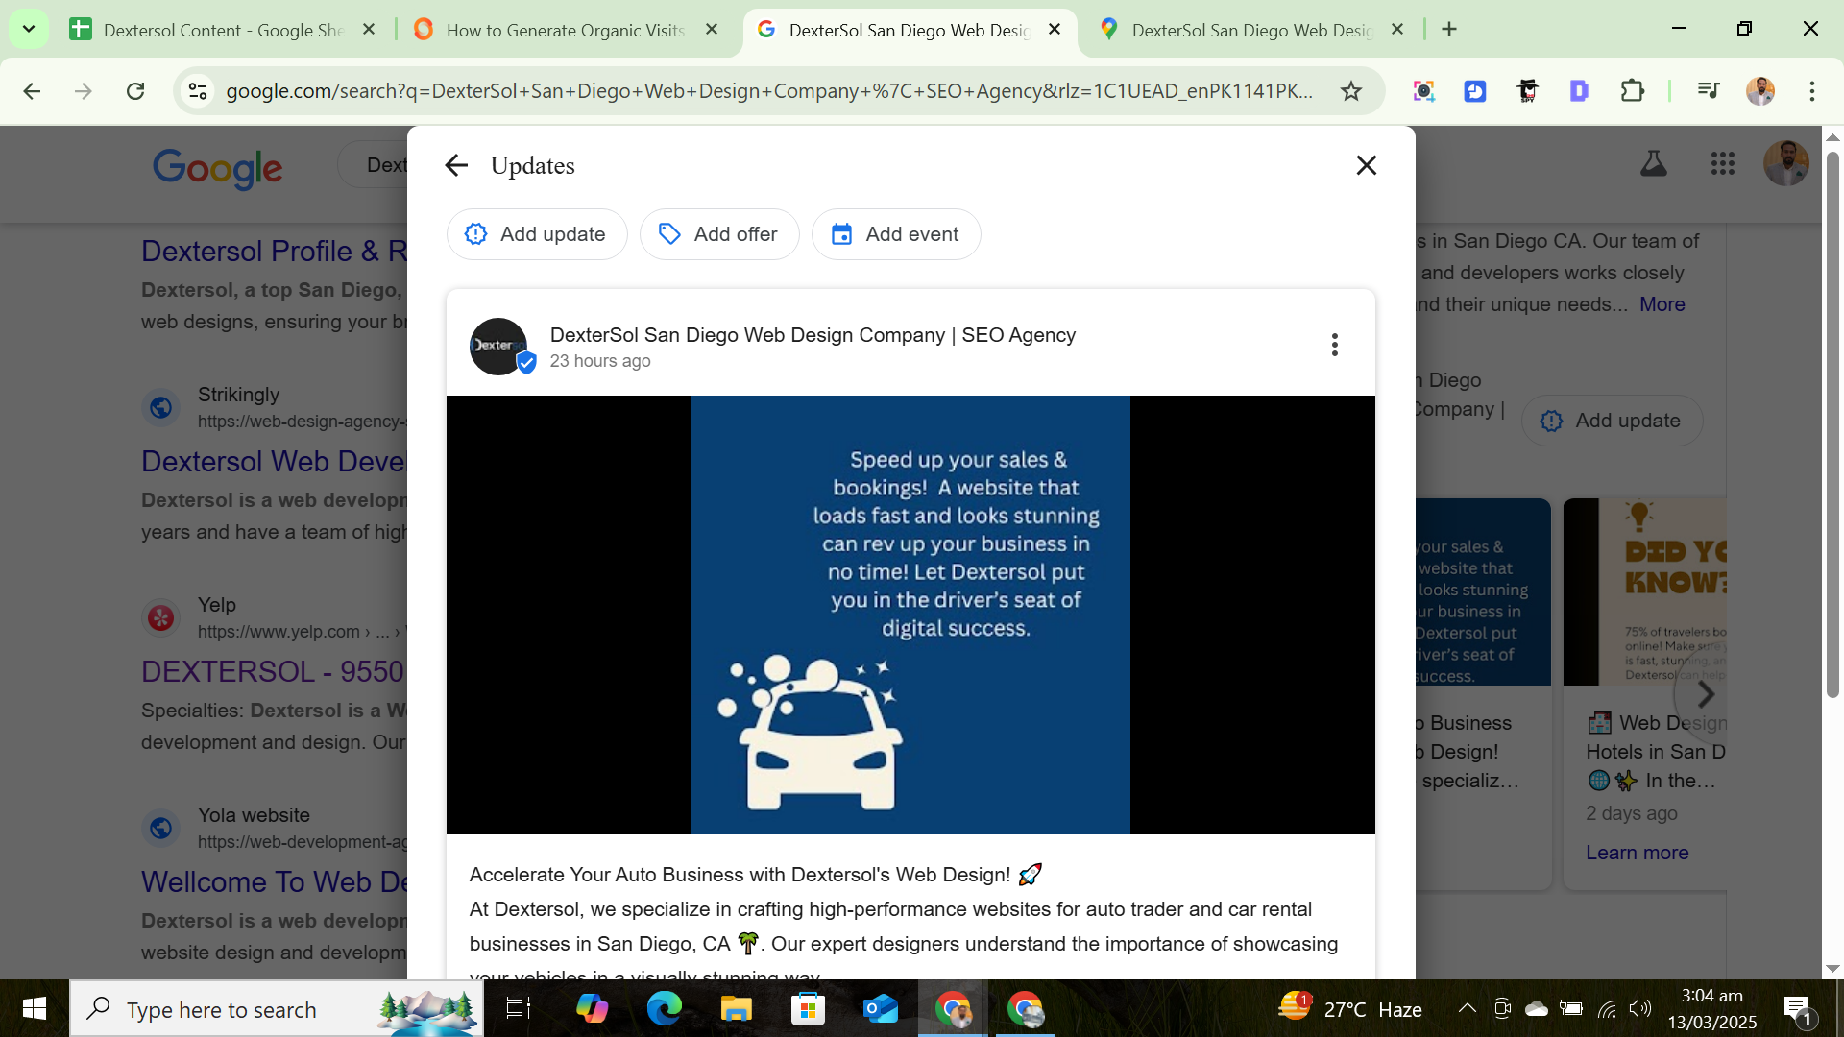Open the Dextersol Profile search result
Screen dimensions: 1844x1037
pos(275,252)
